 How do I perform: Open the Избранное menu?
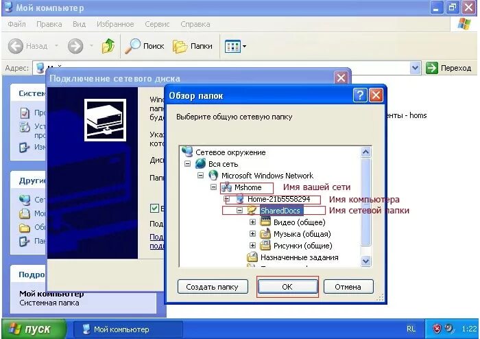[115, 24]
